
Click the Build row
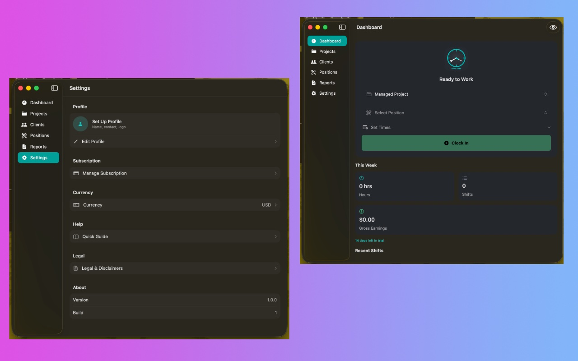175,312
